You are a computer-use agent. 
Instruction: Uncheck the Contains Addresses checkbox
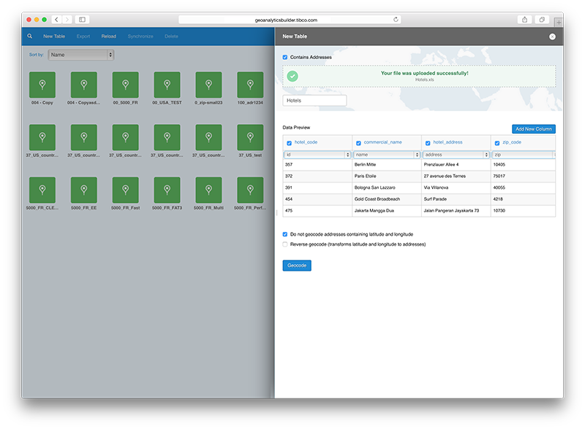pos(285,57)
